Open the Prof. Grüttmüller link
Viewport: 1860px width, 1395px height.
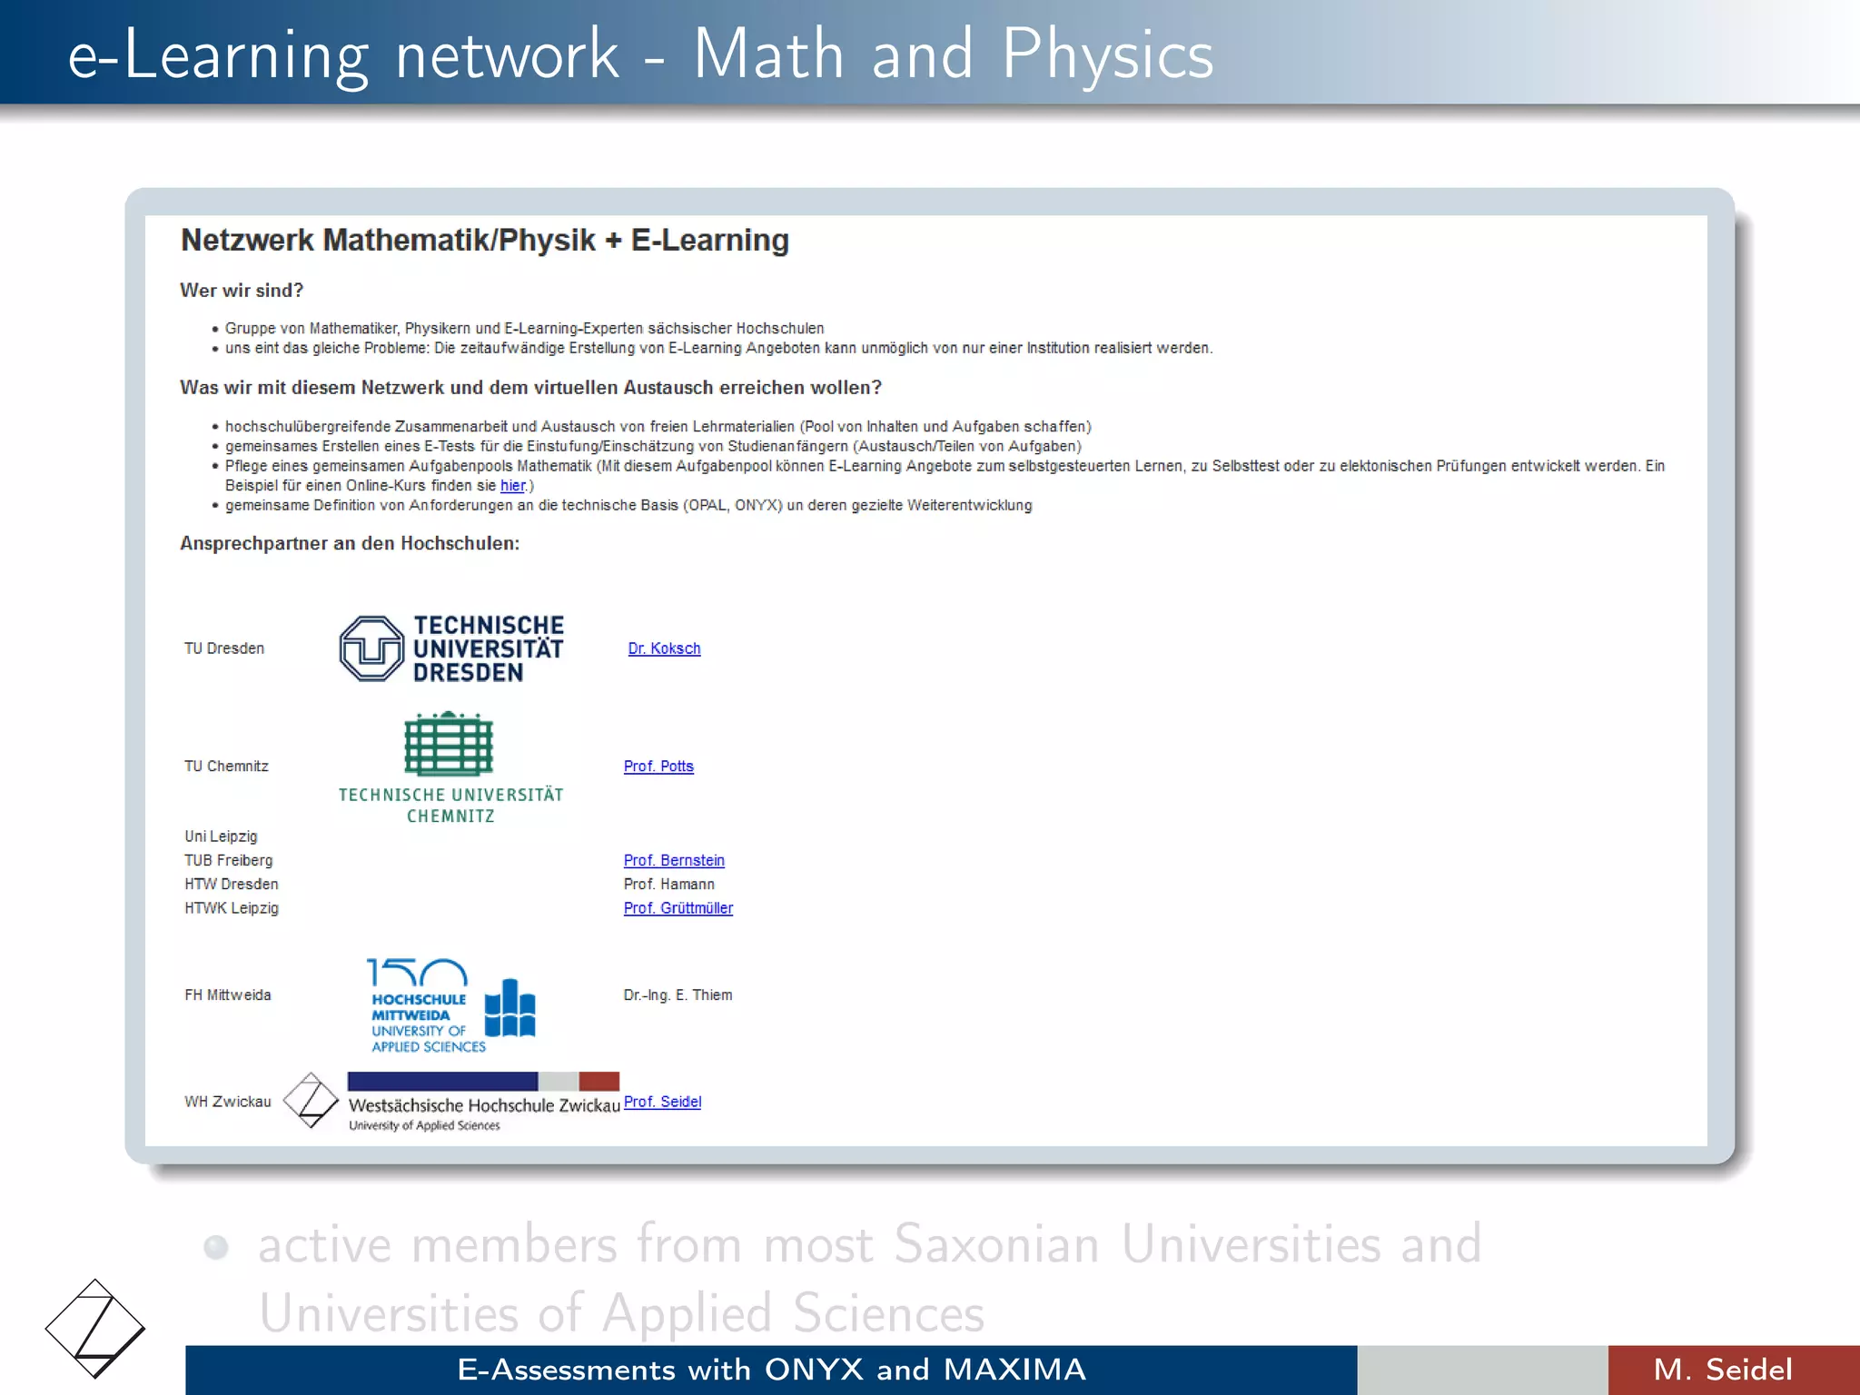click(x=678, y=908)
